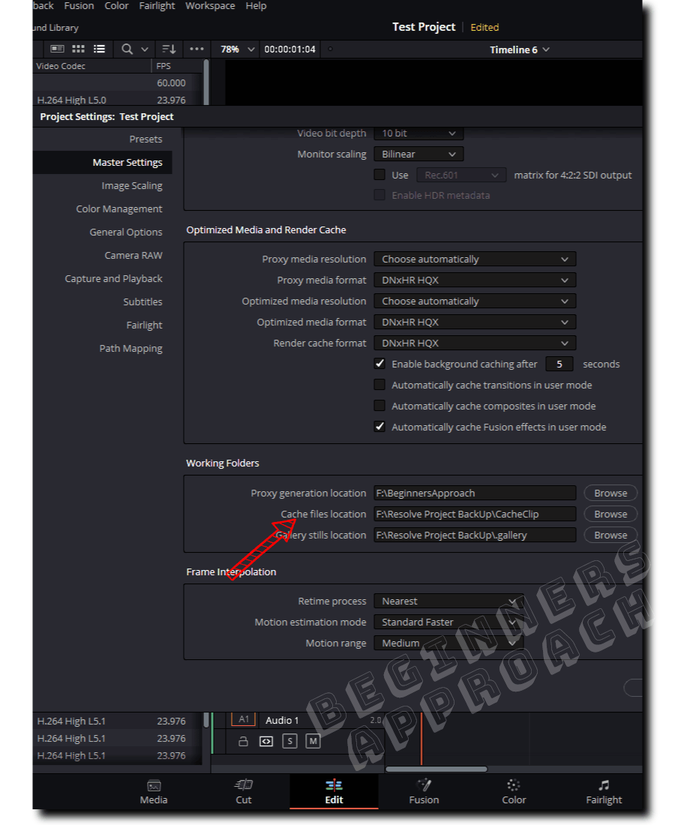The height and width of the screenshot is (825, 675).
Task: Switch media pool to metadata view icon
Action: [57, 49]
